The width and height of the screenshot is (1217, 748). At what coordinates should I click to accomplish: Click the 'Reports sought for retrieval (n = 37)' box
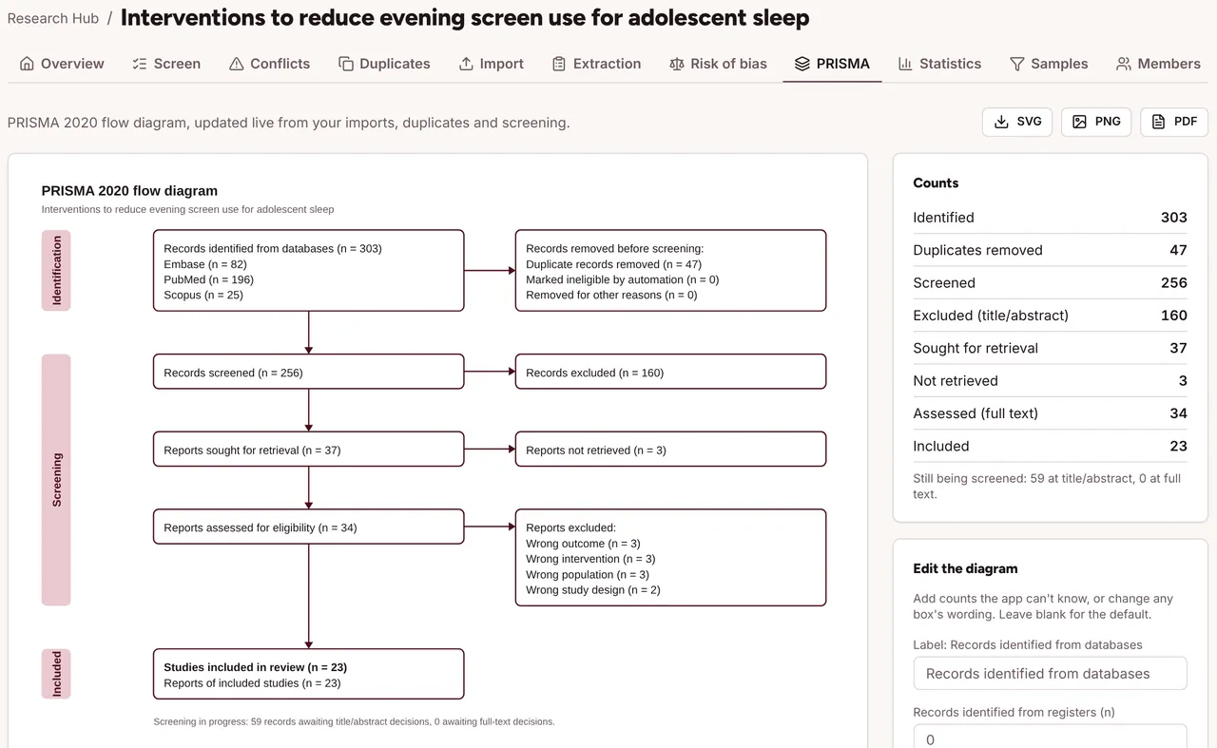[309, 450]
